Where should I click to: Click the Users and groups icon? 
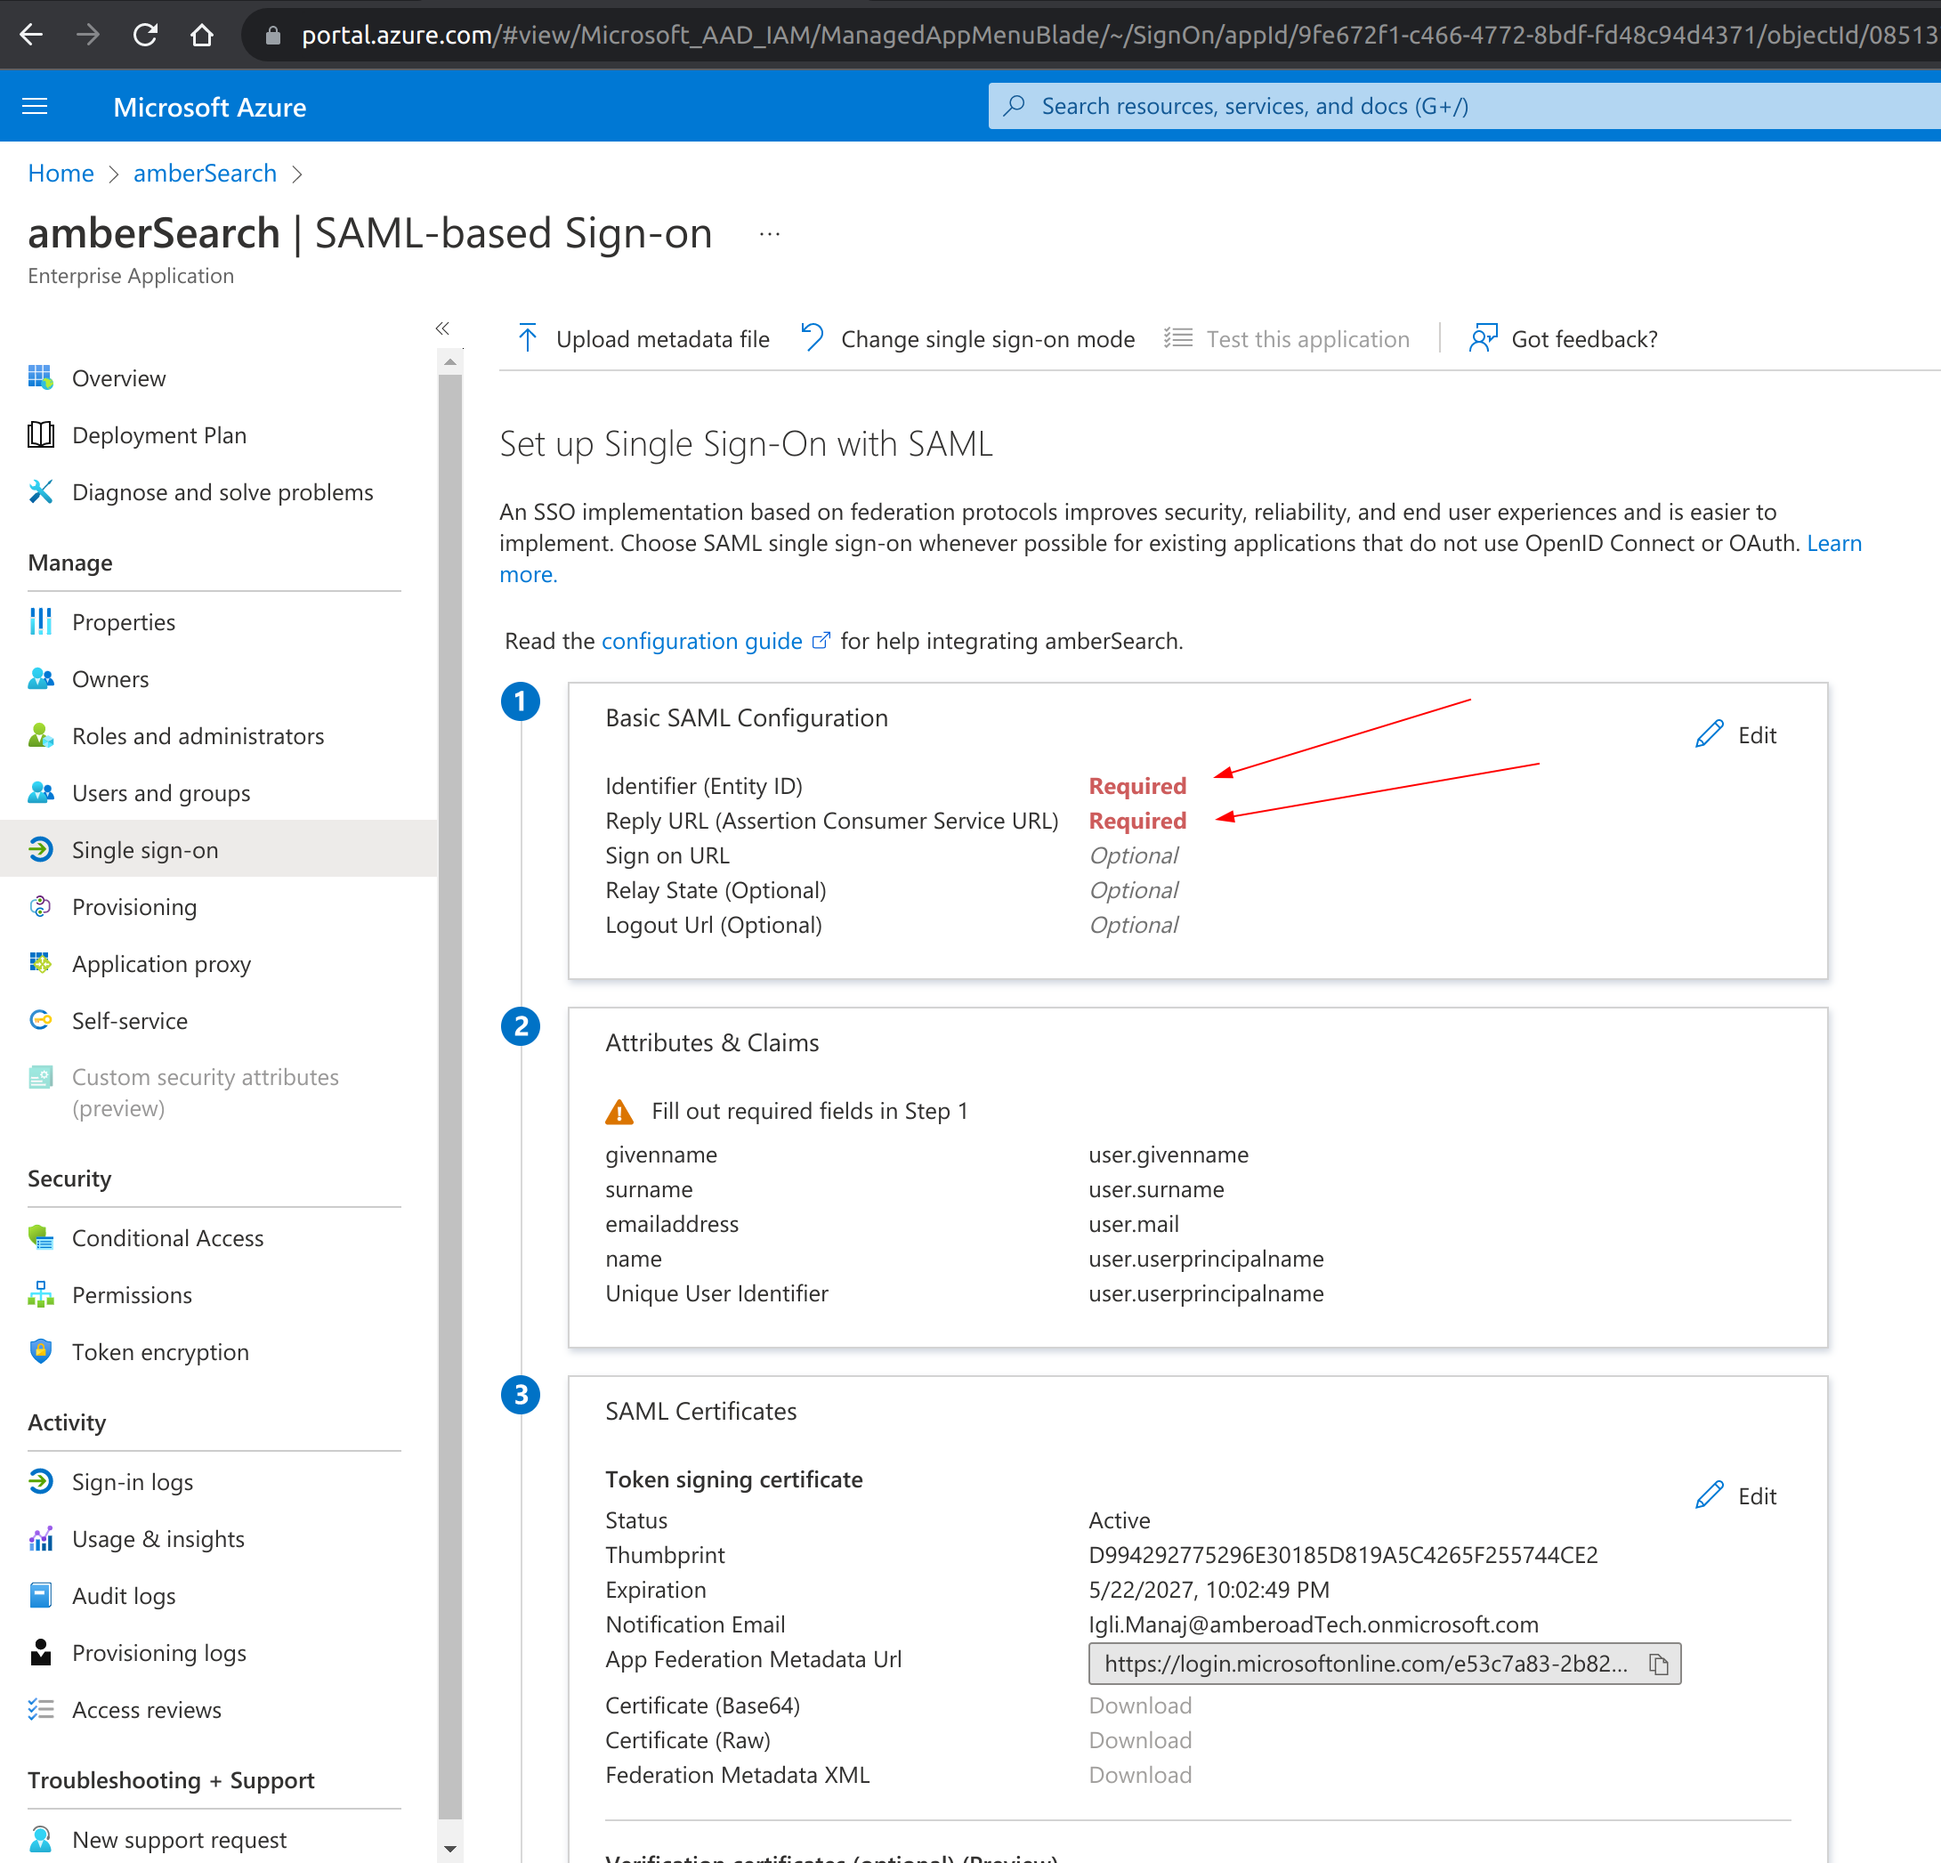coord(41,792)
